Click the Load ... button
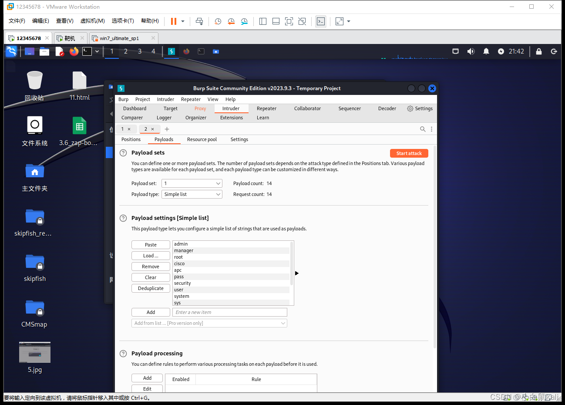Viewport: 565px width, 405px height. (x=151, y=256)
